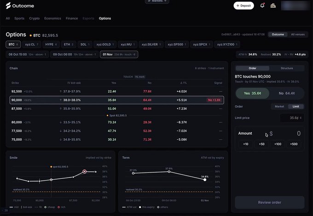This screenshot has height=216, width=313.
Task: Choose the 01 Nov expiry
Action: 119,54
